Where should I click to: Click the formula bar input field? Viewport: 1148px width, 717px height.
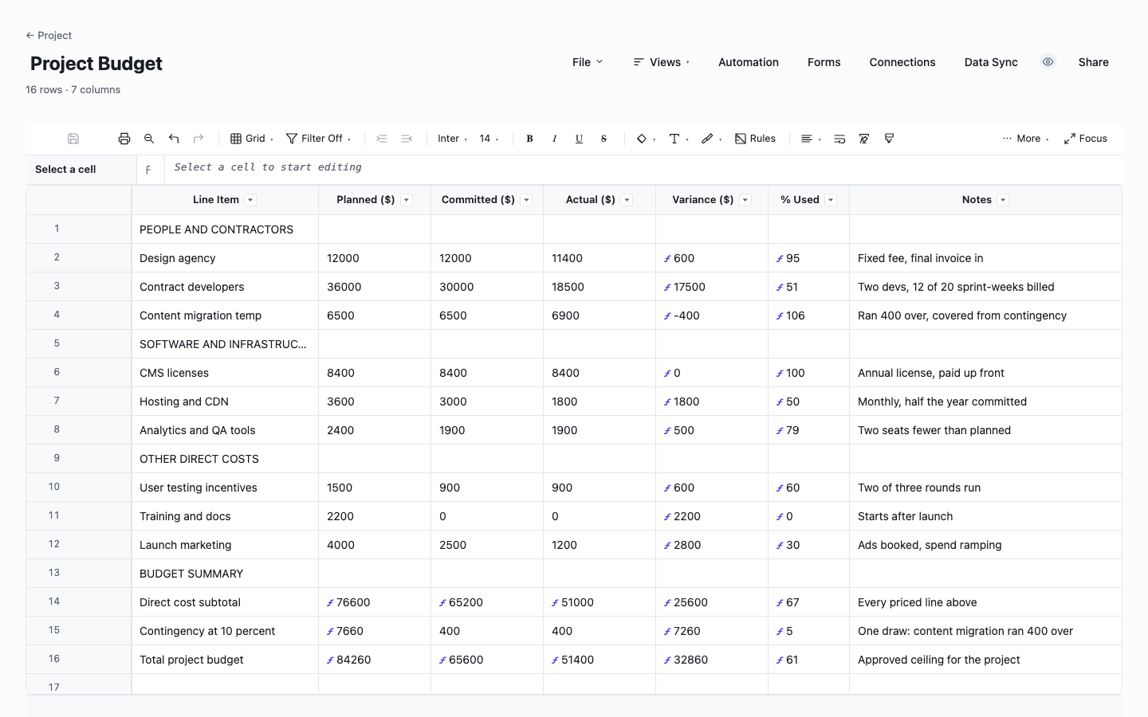[x=643, y=168]
